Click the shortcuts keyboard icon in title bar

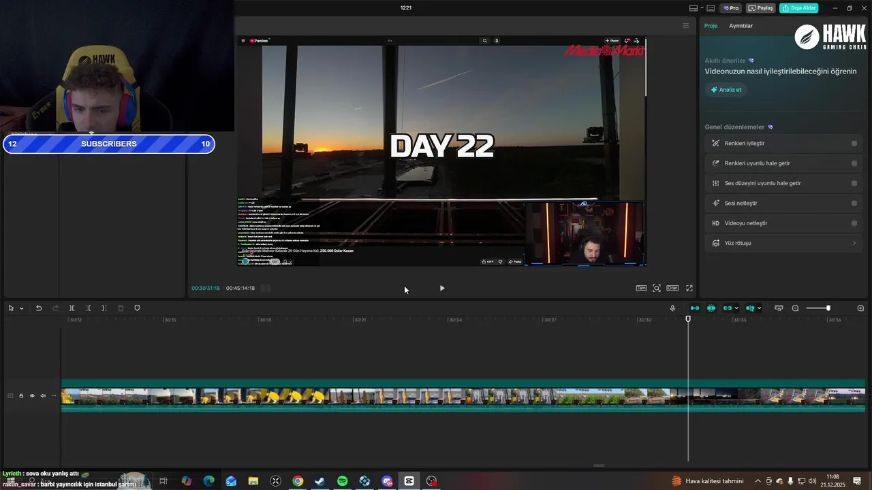711,8
